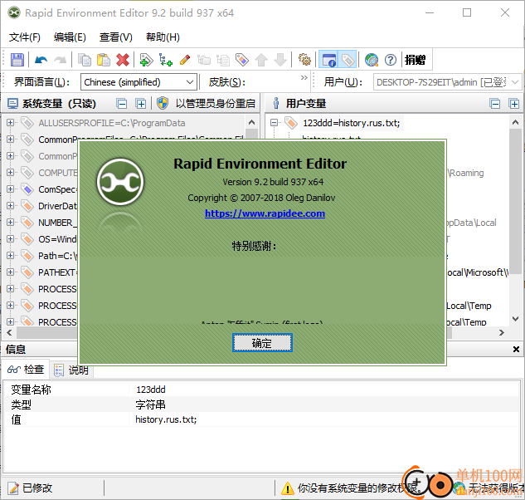Click the 类型 value 字符串
The width and height of the screenshot is (525, 500).
[x=151, y=404]
